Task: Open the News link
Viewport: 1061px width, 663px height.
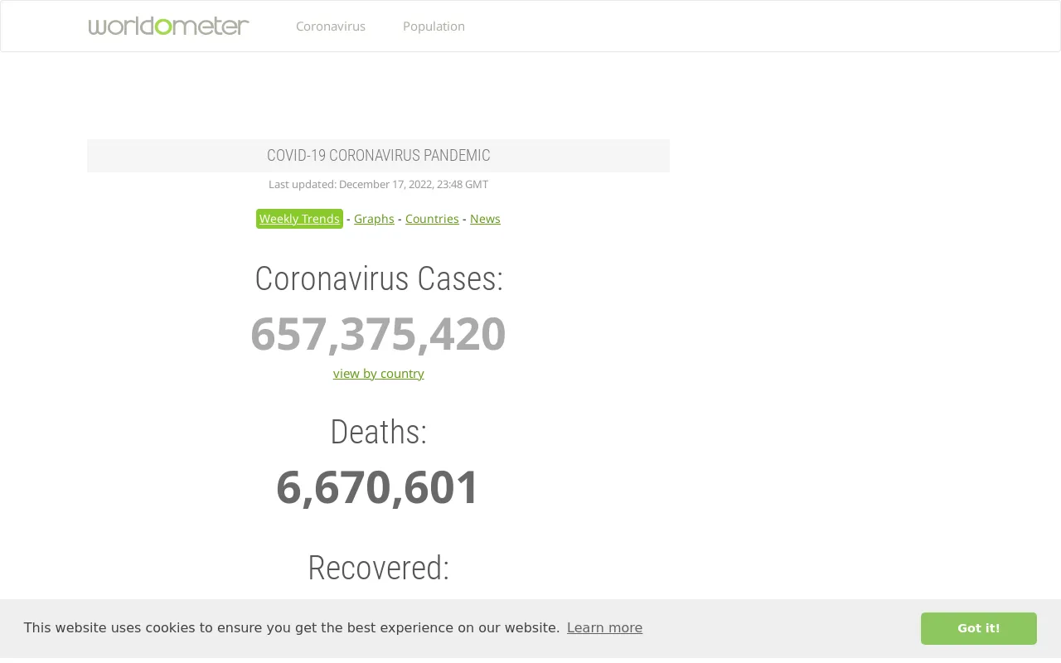Action: pos(485,219)
